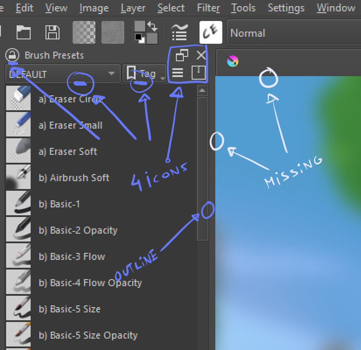
Task: Select the b) Basic-2 Opacity thumbnail
Action: click(18, 229)
